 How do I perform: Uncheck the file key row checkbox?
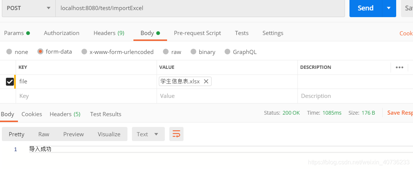[x=10, y=82]
